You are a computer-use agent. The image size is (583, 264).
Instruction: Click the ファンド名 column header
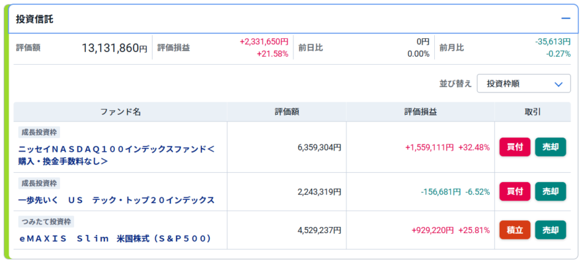[120, 112]
